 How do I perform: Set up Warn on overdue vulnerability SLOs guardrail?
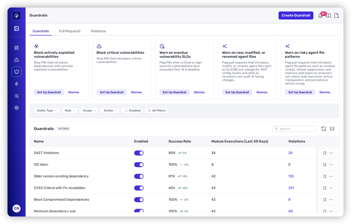point(174,92)
